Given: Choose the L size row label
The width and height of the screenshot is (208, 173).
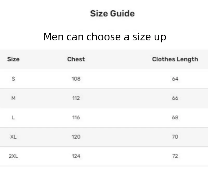Looking at the screenshot, I should pyautogui.click(x=13, y=118).
